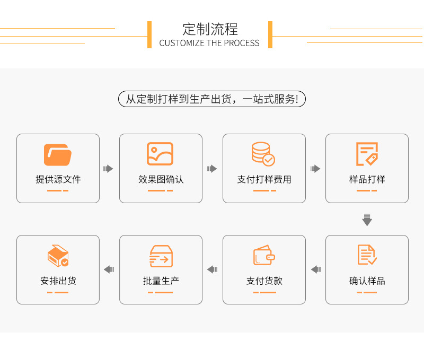Click the right arrow after 效果图确认 card
The image size is (424, 349).
click(212, 169)
